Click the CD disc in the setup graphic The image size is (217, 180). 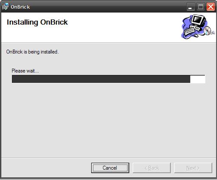tap(207, 31)
